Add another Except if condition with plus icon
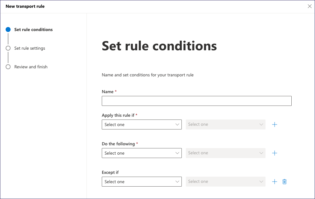The image size is (315, 199). point(274,181)
